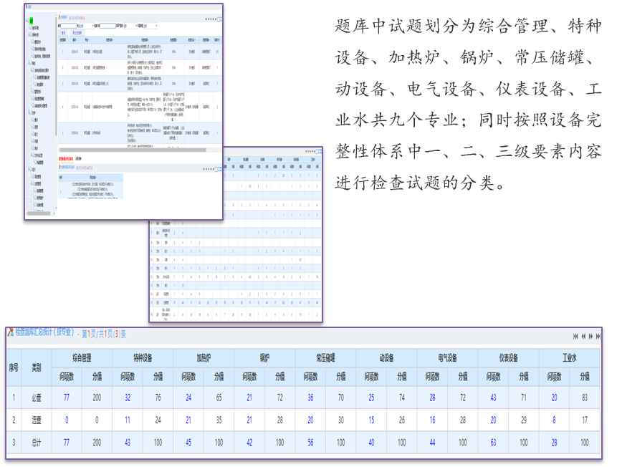Open 必查 question count 77 under 综合管理
The width and height of the screenshot is (617, 467).
(x=67, y=398)
